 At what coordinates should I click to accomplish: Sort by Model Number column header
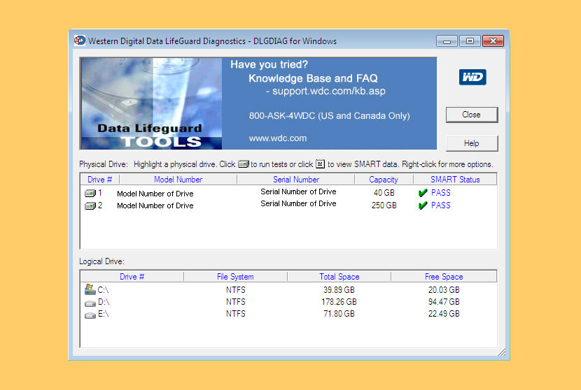point(178,180)
